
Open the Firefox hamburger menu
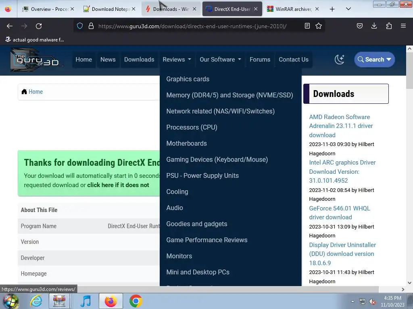[403, 26]
